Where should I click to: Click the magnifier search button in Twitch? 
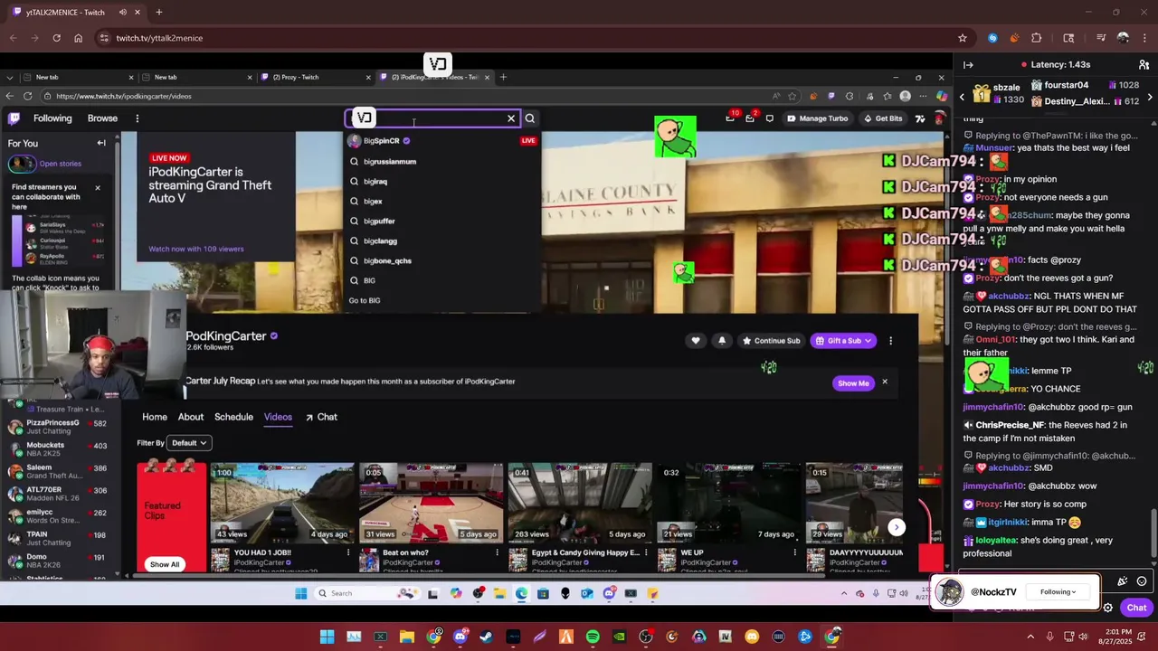coord(530,118)
